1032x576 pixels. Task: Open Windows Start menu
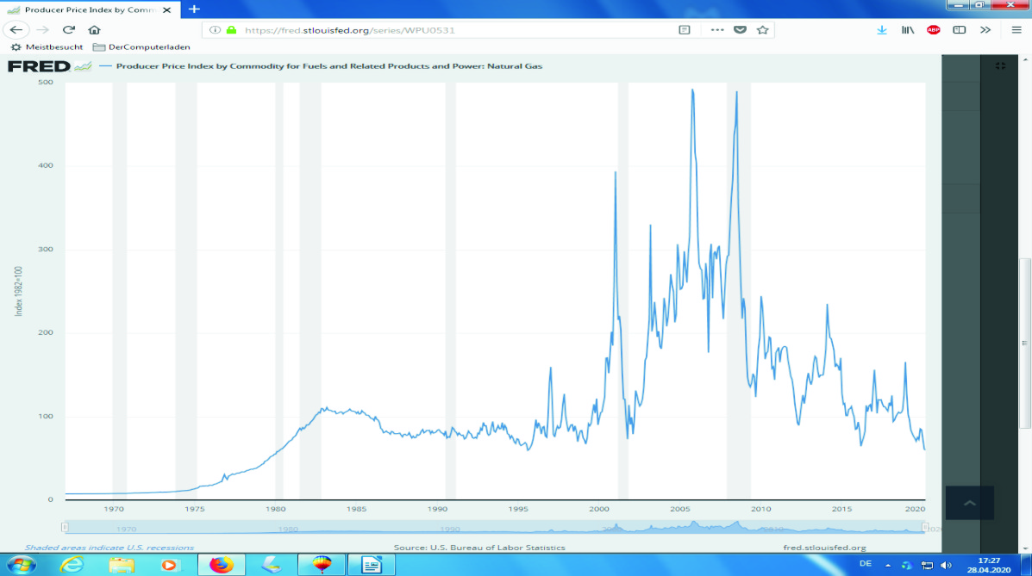pyautogui.click(x=20, y=565)
